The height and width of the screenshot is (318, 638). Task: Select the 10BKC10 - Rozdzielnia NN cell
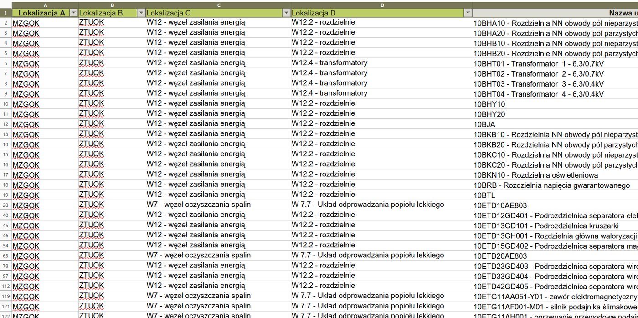(555, 154)
